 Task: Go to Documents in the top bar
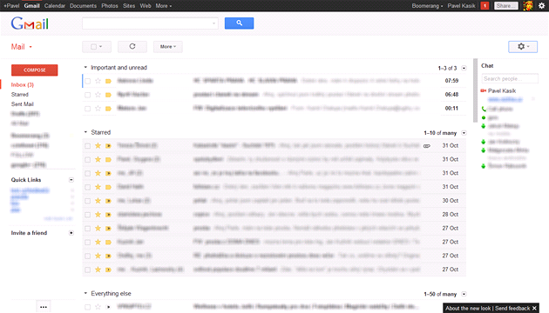(83, 6)
